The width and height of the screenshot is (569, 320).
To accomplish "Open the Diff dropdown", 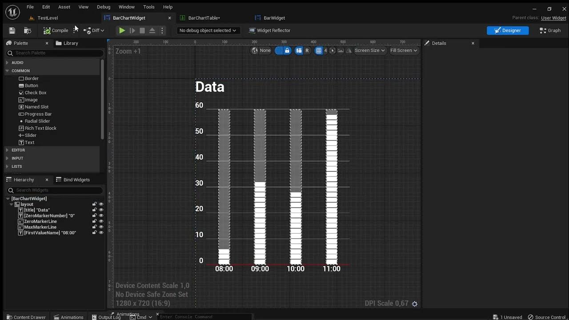I will (94, 30).
